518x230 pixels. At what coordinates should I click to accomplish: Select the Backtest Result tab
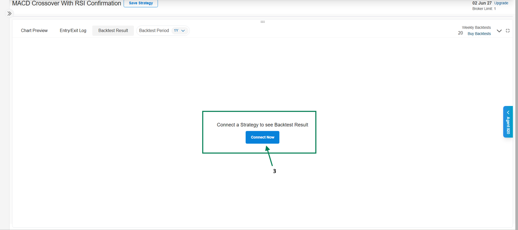pos(113,31)
